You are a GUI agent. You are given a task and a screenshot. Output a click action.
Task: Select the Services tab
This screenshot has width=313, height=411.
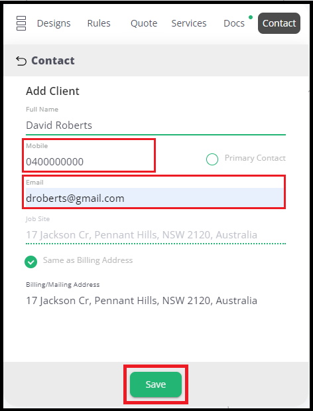pos(189,23)
